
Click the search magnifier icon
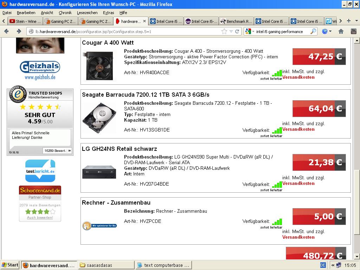pos(313,31)
